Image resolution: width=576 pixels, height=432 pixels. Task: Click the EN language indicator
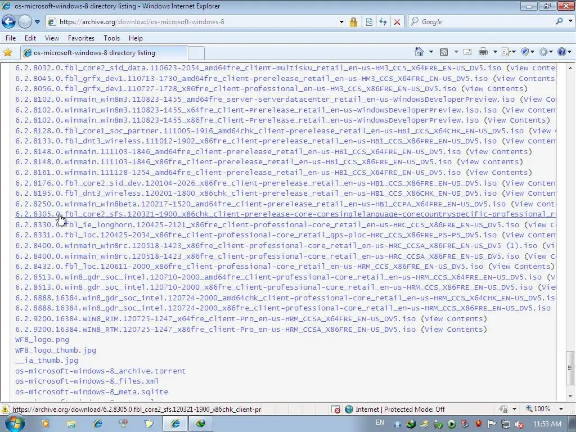click(x=380, y=422)
